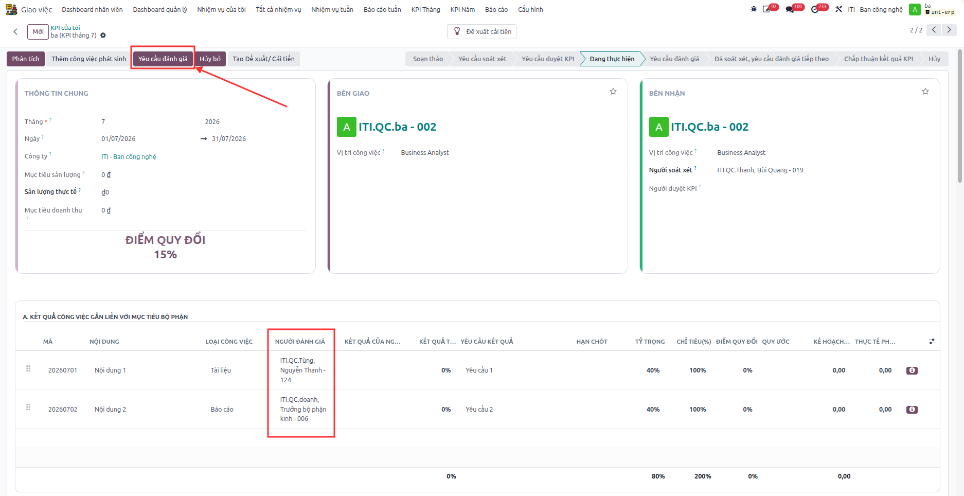Open the Giao việc app home icon
This screenshot has width=964, height=496.
coord(11,9)
